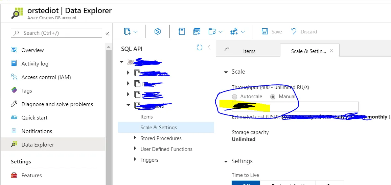Viewport: 391px width, 185px height.
Task: Close the Scale & Settings tab
Action: (x=331, y=51)
